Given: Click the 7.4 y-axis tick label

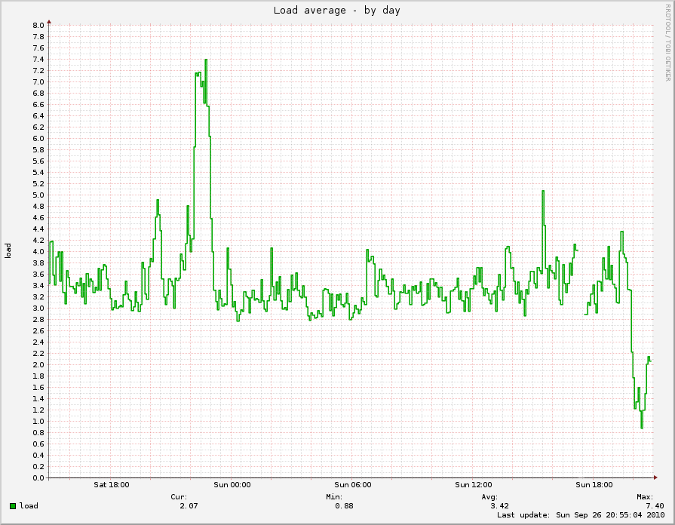Looking at the screenshot, I should [x=38, y=60].
